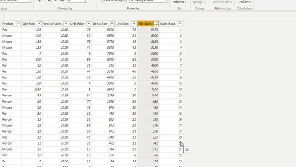Click the Net Sales cell 9375
This screenshot has height=167, width=296.
154,30
